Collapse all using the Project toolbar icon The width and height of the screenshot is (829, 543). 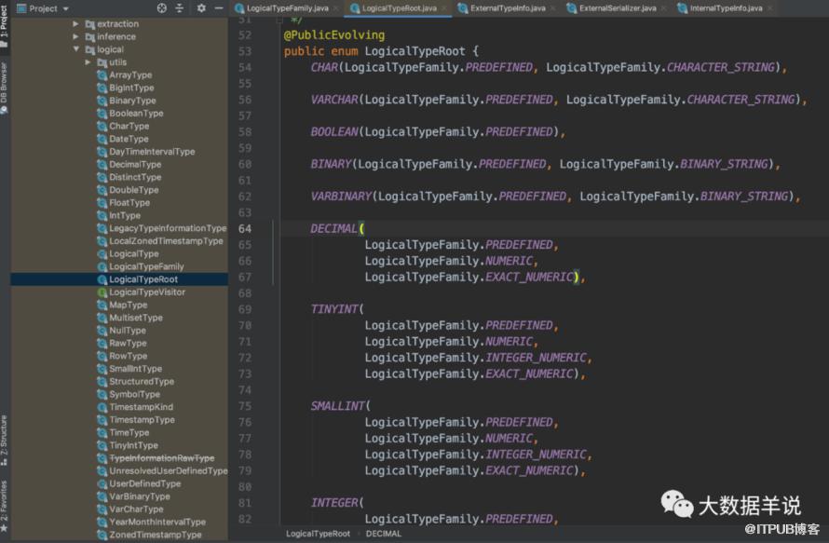point(179,8)
